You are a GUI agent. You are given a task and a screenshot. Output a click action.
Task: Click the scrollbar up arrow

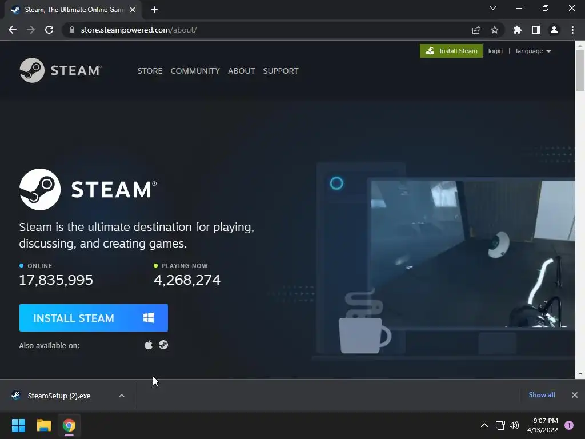click(580, 45)
